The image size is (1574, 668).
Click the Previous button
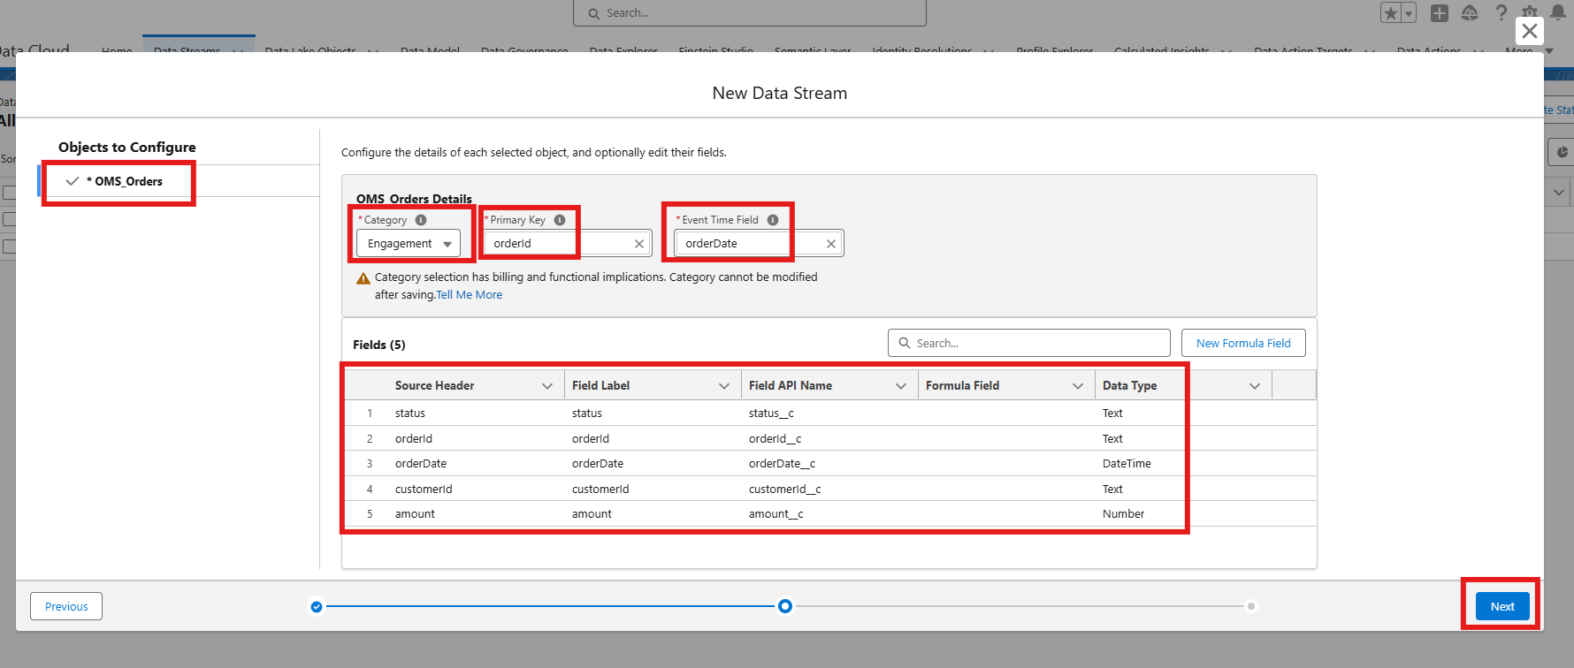click(66, 606)
